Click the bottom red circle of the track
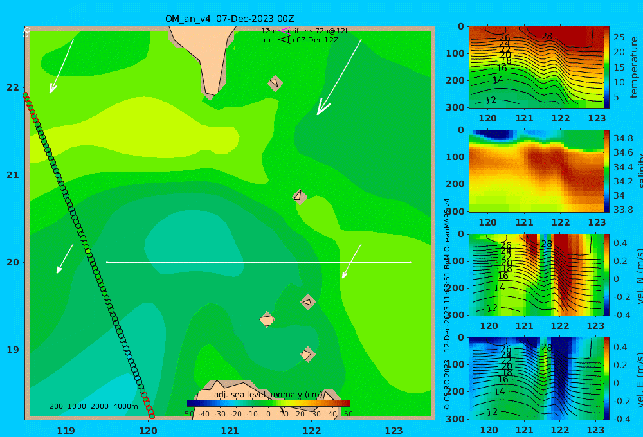The height and width of the screenshot is (437, 643). [152, 416]
